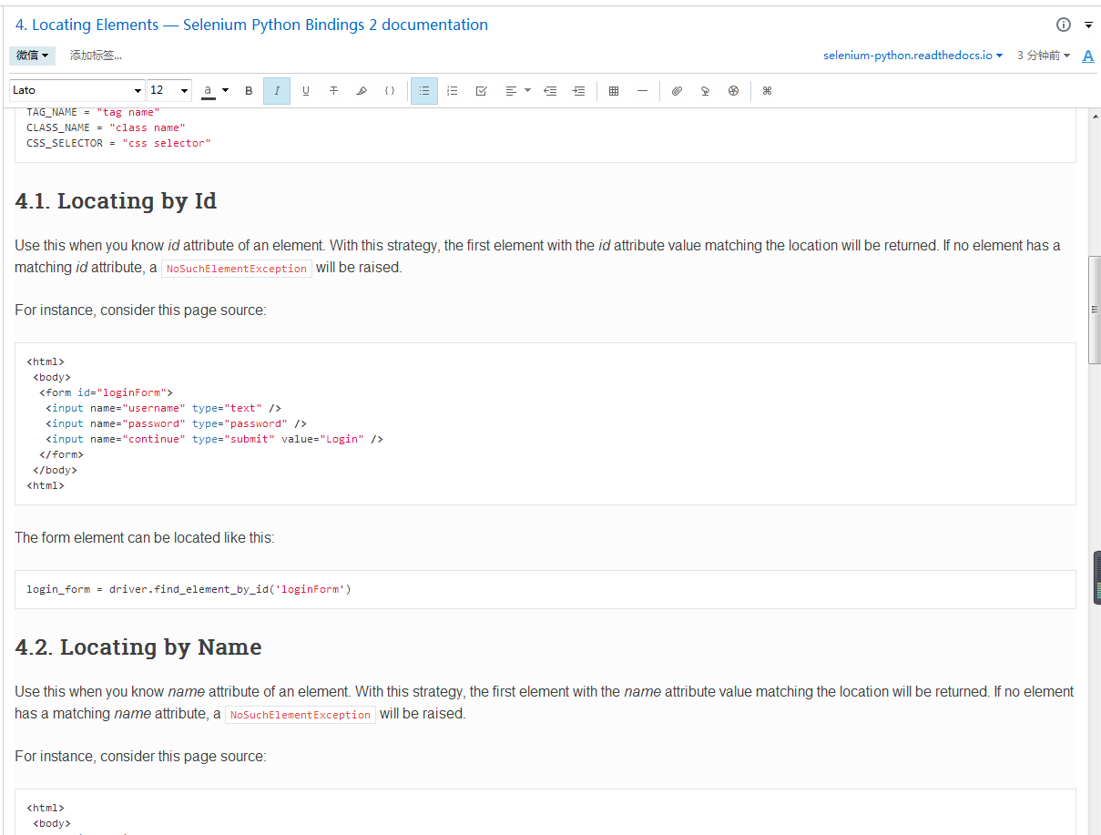Toggle strikethrough formatting

coord(333,91)
